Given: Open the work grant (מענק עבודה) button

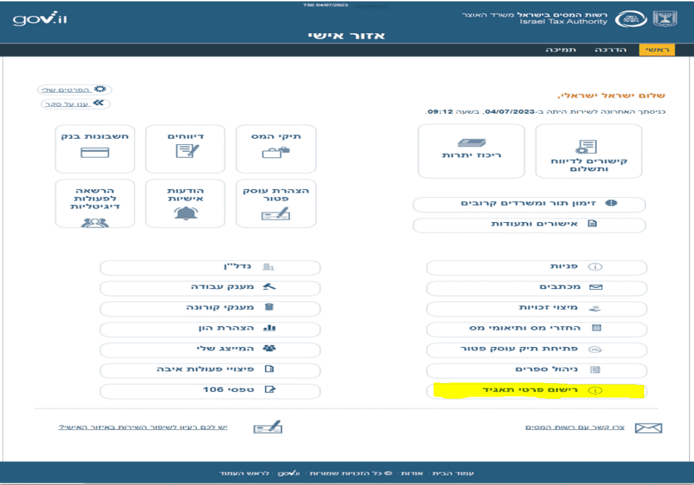Looking at the screenshot, I should tap(210, 287).
